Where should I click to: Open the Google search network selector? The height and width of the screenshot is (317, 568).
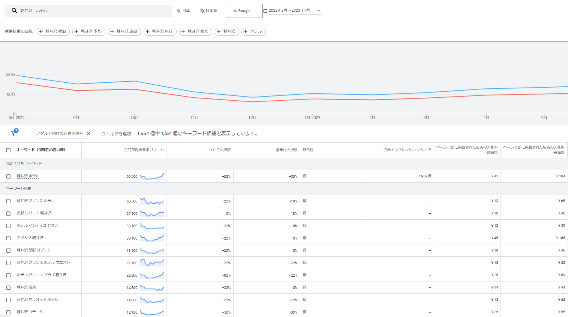(x=244, y=11)
